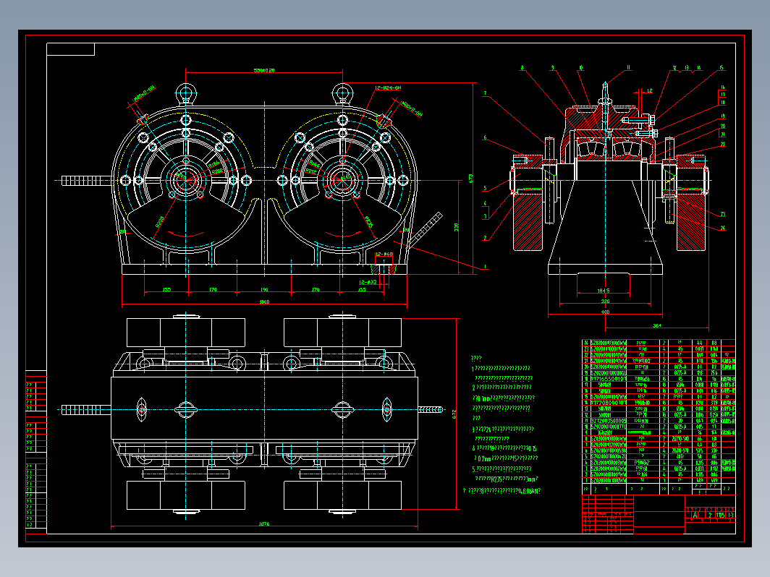
Task: Select the 'A' cell in the title block
Action: pos(695,516)
